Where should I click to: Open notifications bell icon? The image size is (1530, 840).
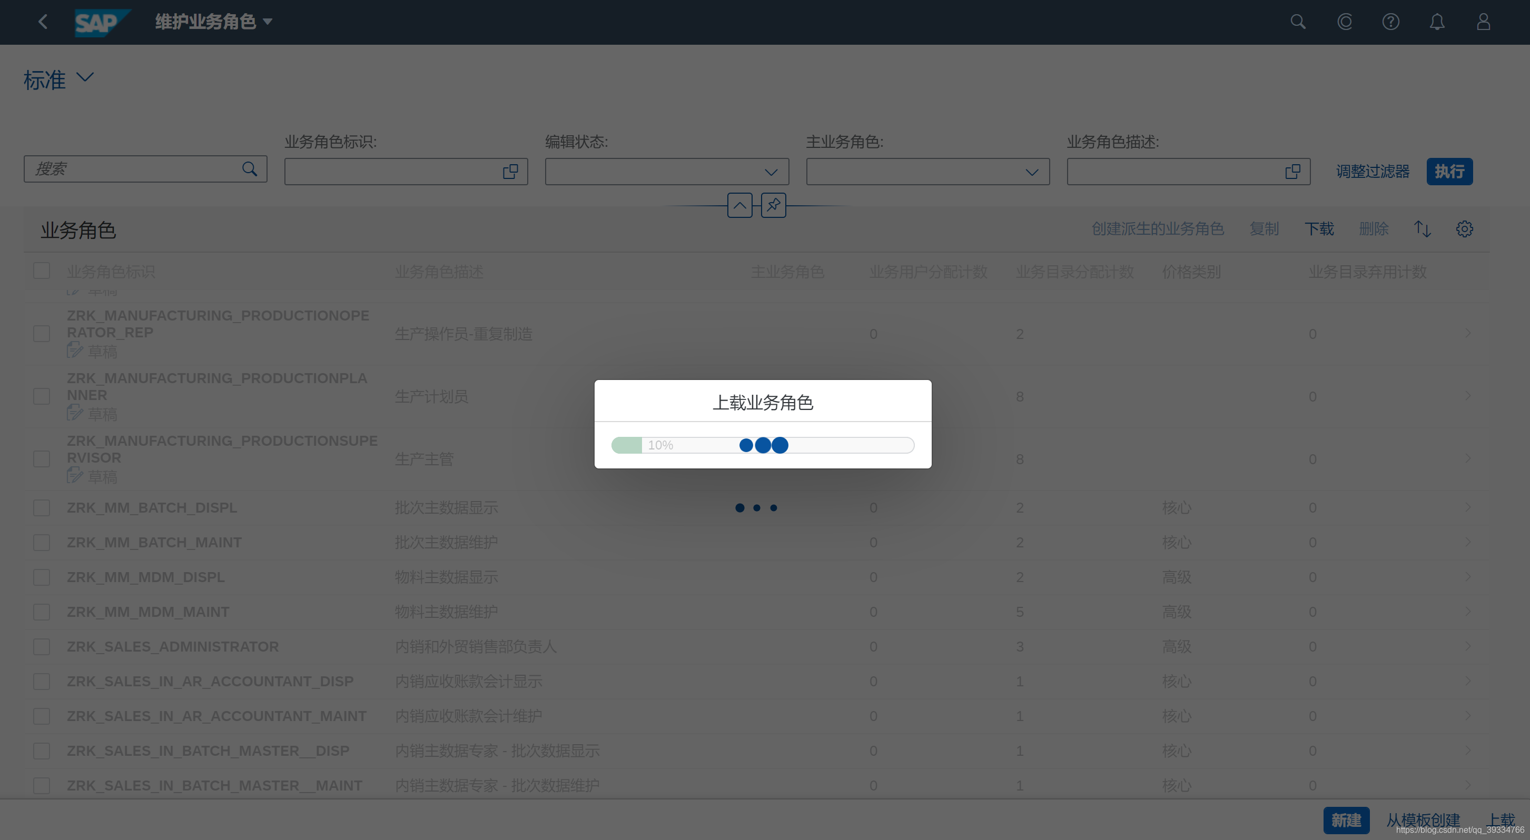tap(1437, 22)
